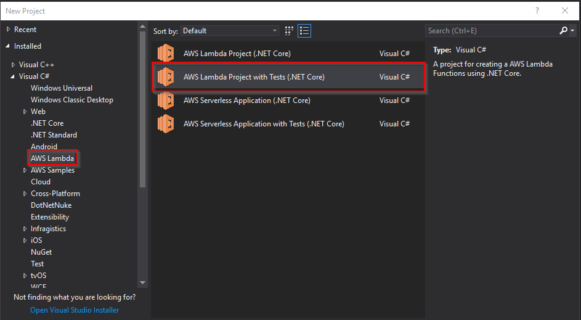Expand the Recent node
The image size is (581, 320).
tap(8, 30)
